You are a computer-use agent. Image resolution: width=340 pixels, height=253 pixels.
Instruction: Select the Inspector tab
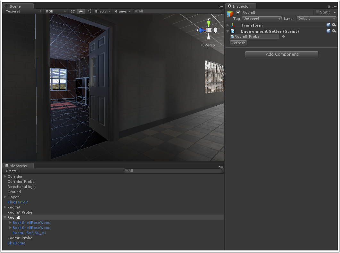point(241,6)
